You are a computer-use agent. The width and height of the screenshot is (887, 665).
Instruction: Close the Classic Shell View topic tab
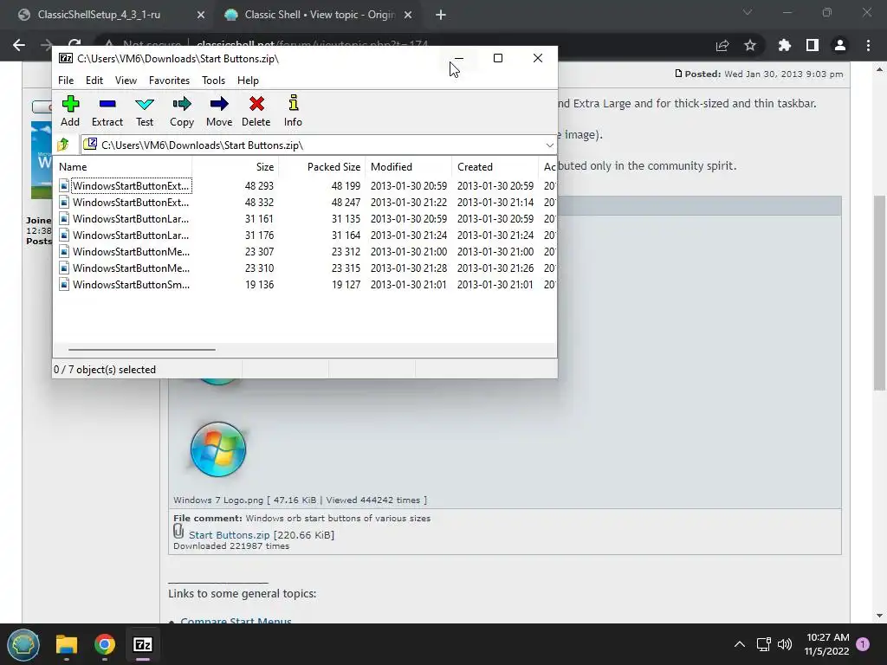407,16
